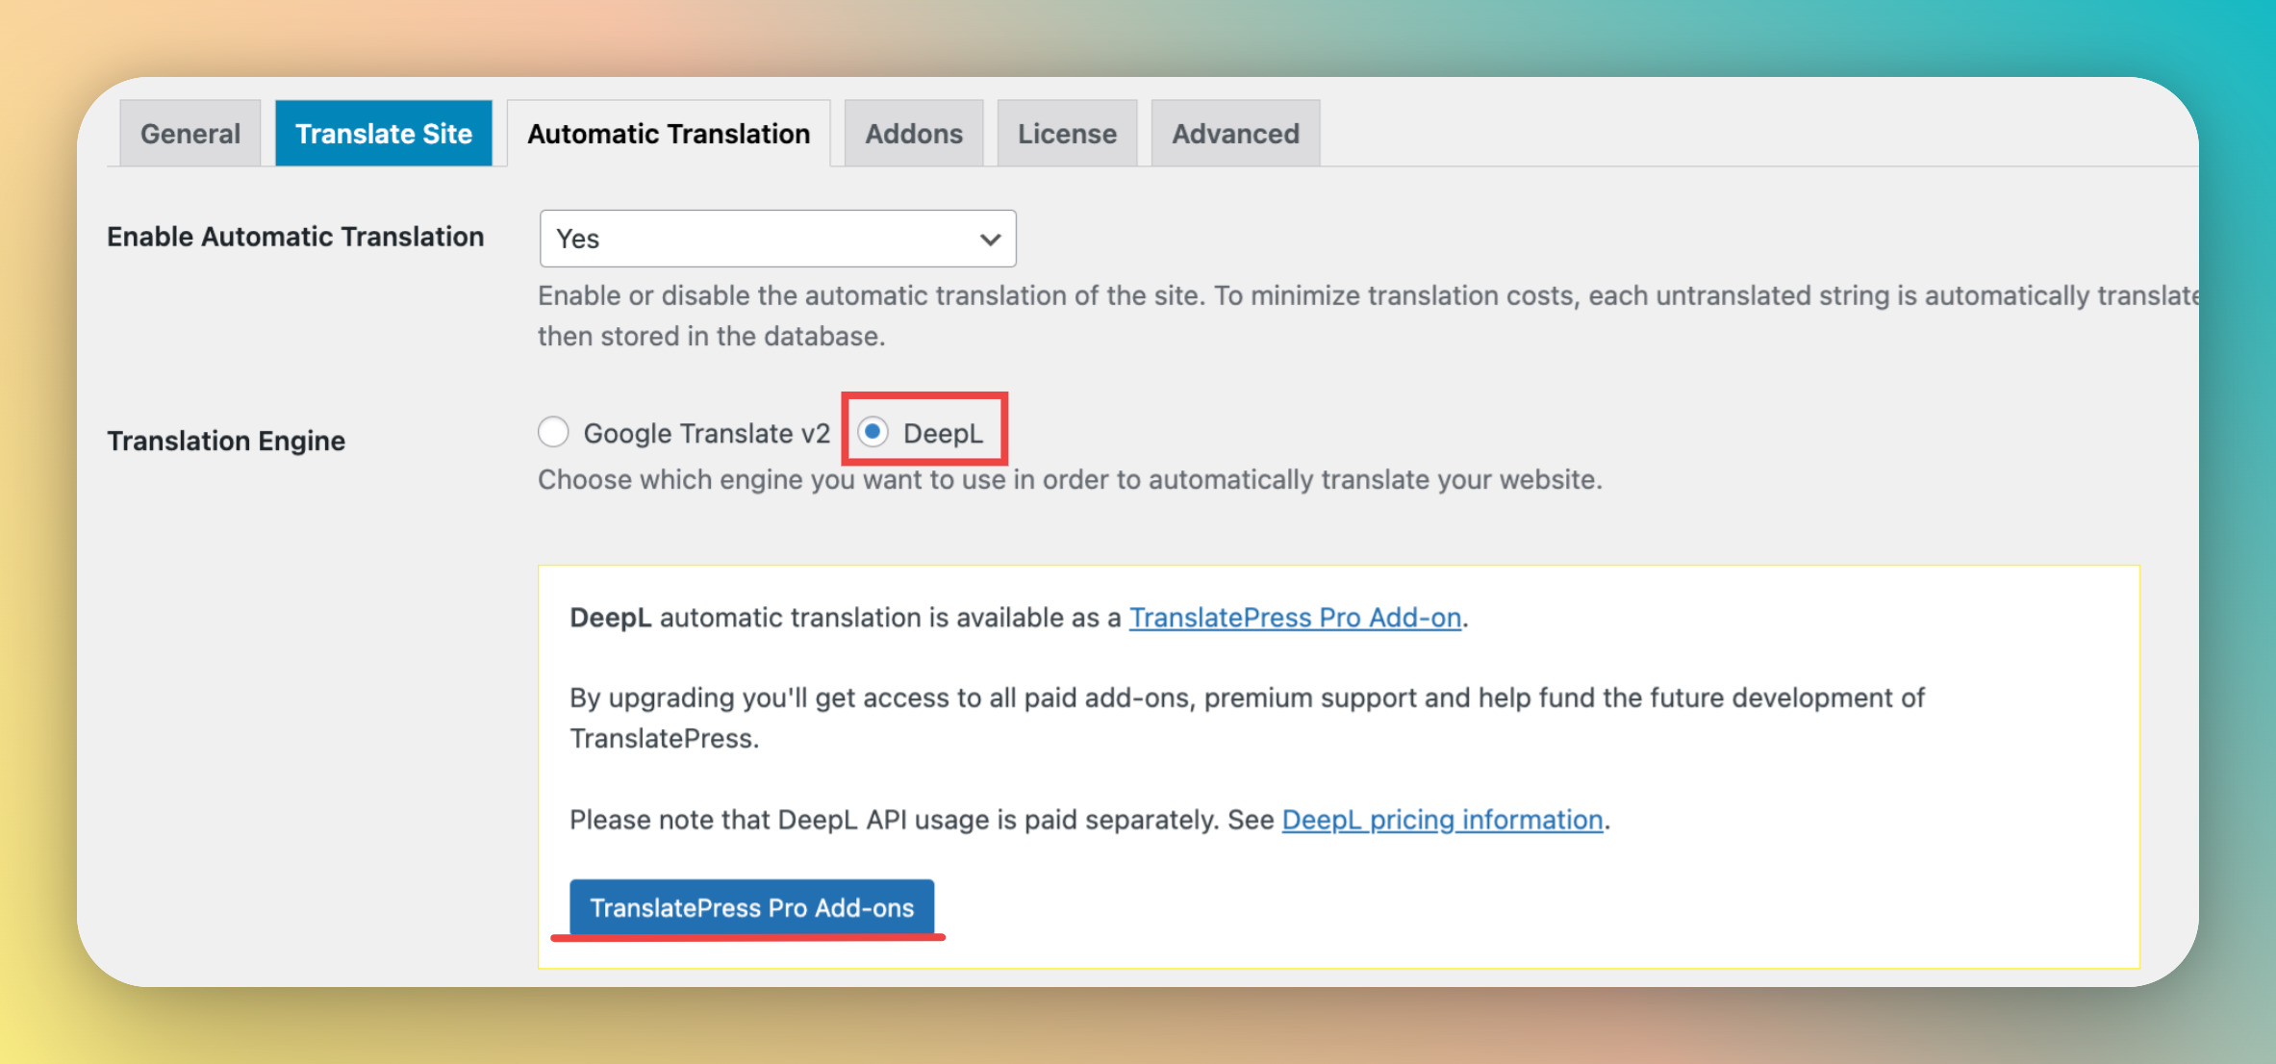Open the General tab
2276x1064 pixels.
click(190, 134)
